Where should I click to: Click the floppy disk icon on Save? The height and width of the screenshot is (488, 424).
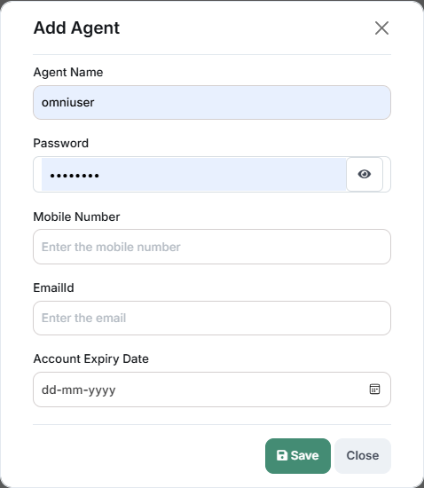coord(282,455)
